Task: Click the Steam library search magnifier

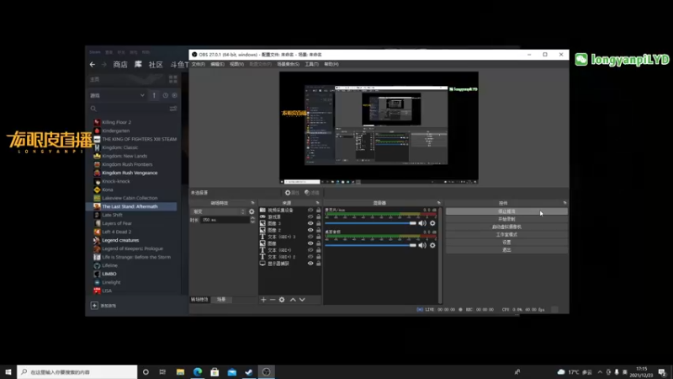Action: pyautogui.click(x=93, y=109)
